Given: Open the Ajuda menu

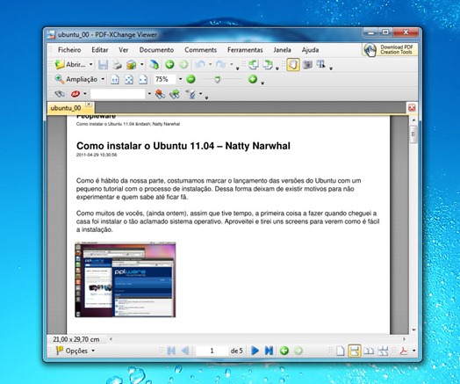Looking at the screenshot, I should click(311, 50).
